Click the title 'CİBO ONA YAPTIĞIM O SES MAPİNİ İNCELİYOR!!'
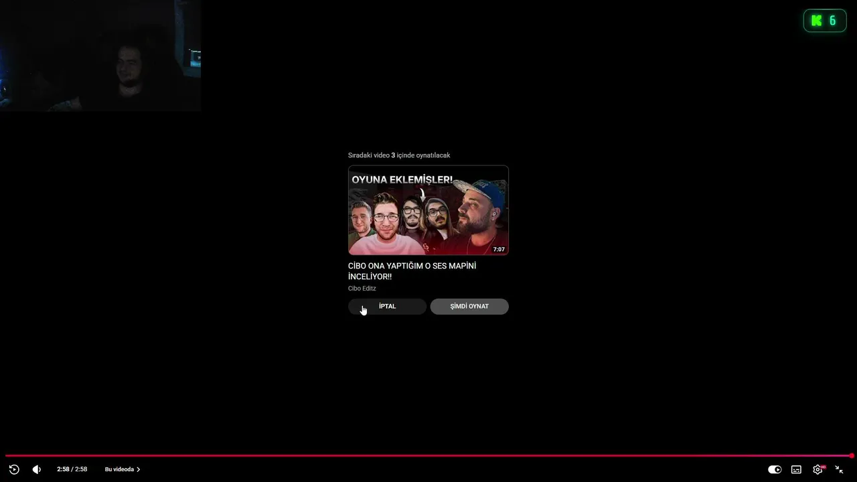Image resolution: width=857 pixels, height=482 pixels. (412, 271)
